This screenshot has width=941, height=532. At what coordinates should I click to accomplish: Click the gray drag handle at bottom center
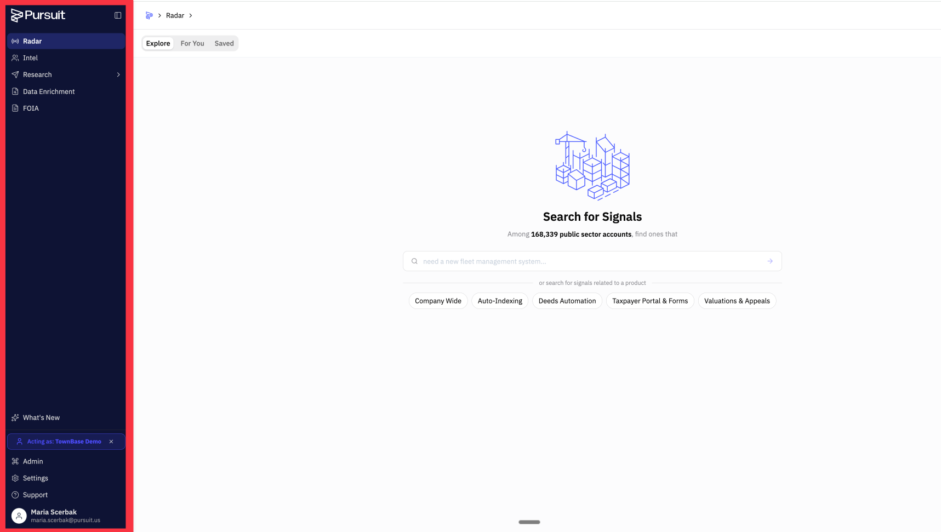[x=529, y=522]
